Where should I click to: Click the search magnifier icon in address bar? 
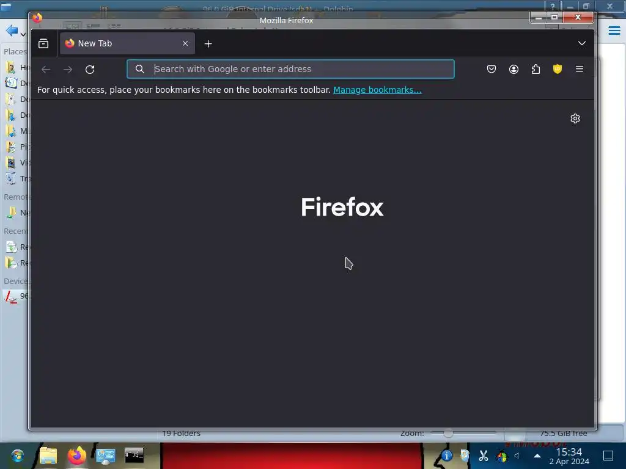click(x=140, y=69)
